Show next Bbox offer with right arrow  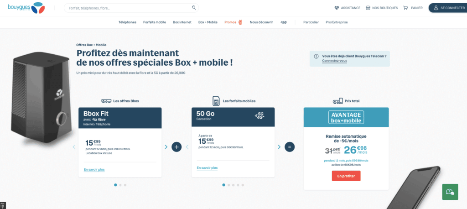166,146
